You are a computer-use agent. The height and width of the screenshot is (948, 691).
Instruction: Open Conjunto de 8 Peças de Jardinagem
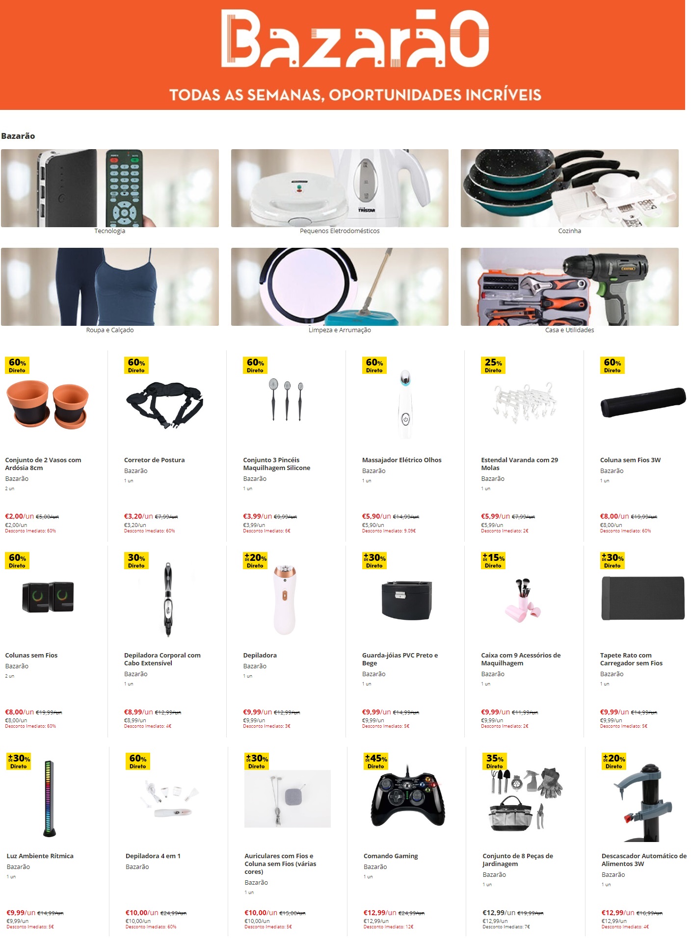518,860
